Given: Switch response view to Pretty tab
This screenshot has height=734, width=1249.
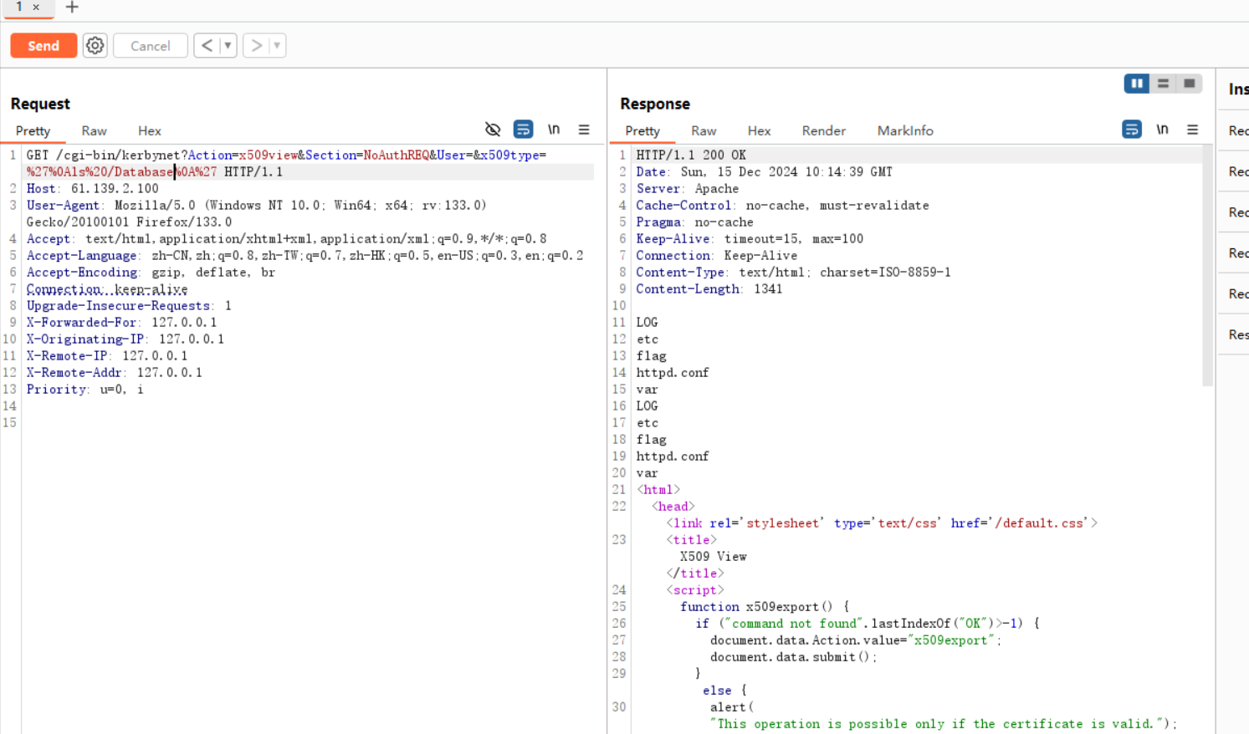Looking at the screenshot, I should [x=642, y=130].
